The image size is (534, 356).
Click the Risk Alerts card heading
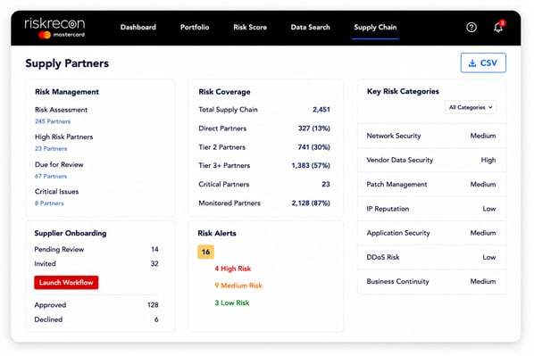(217, 233)
